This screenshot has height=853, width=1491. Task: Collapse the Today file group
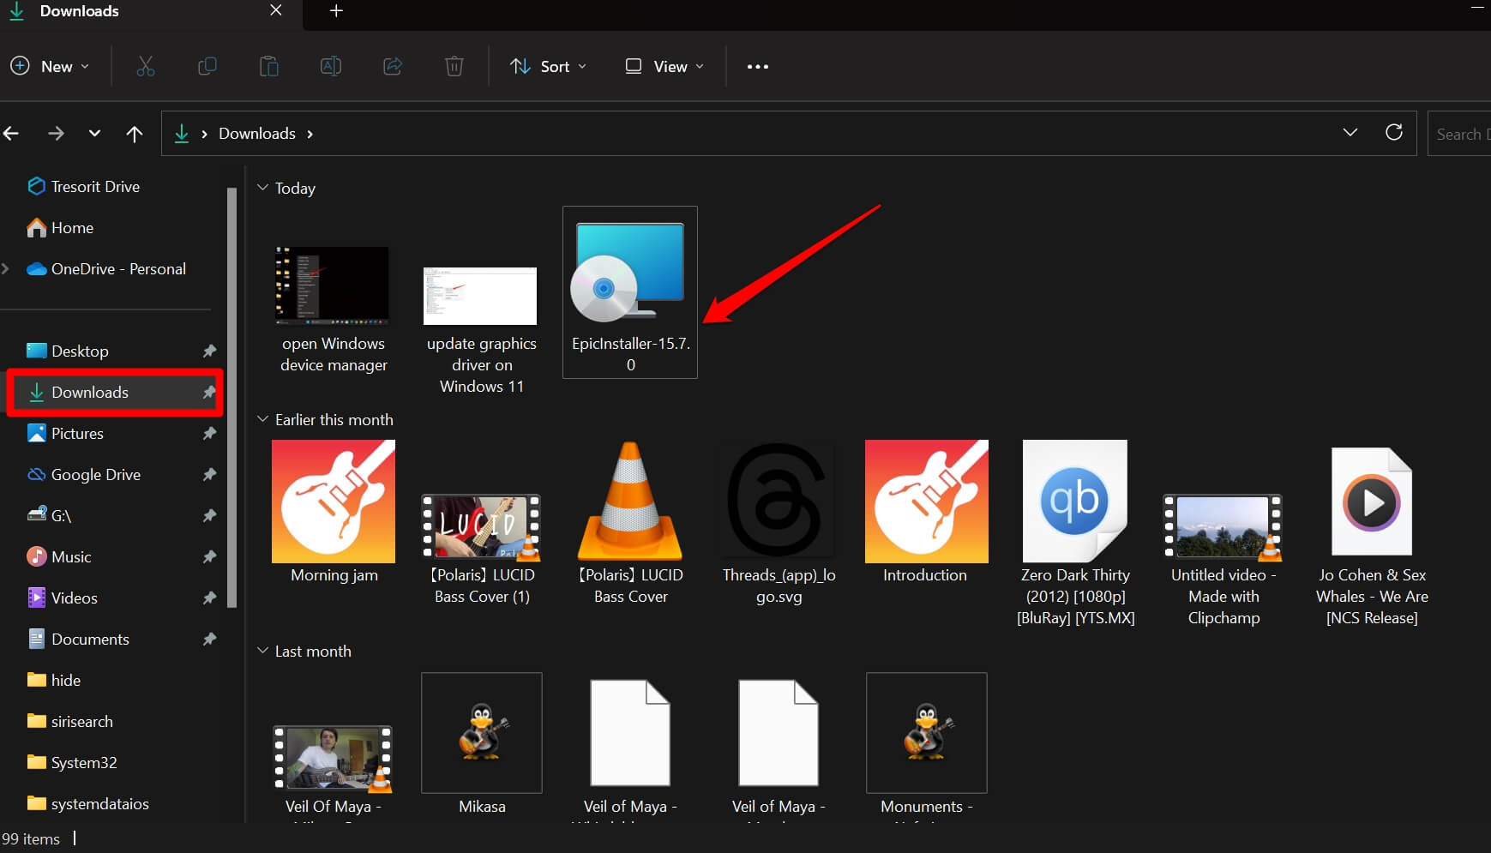click(263, 188)
